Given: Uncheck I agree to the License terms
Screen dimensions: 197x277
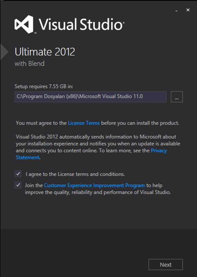Looking at the screenshot, I should (x=18, y=174).
